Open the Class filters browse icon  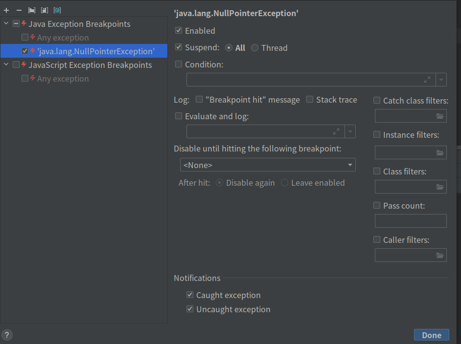pos(440,187)
